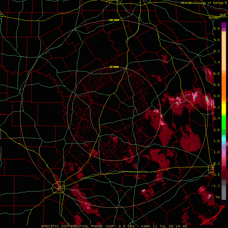228x228 pixels.
Task: Click the "[PHAS]" units label
Action: pos(214,17)
